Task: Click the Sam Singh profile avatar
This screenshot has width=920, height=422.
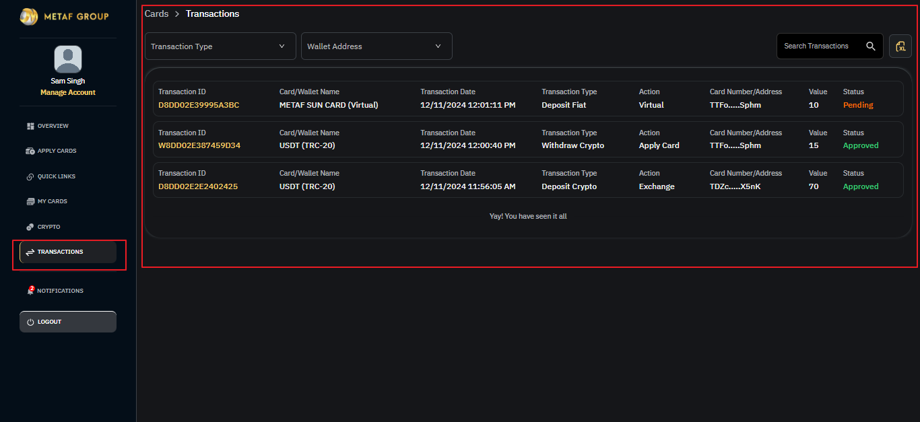Action: [68, 60]
